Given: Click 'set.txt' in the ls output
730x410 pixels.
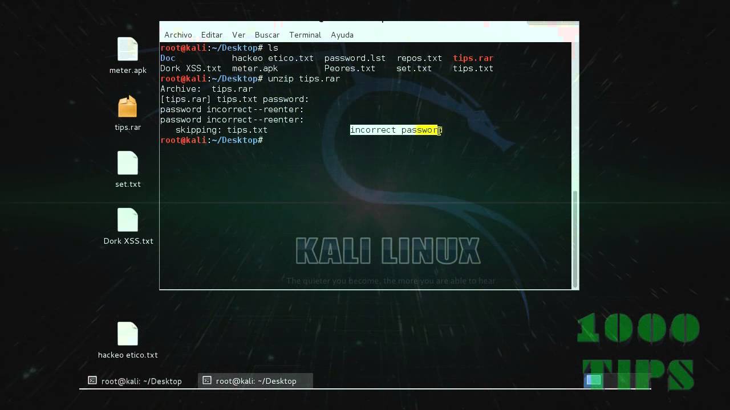Looking at the screenshot, I should pos(414,68).
